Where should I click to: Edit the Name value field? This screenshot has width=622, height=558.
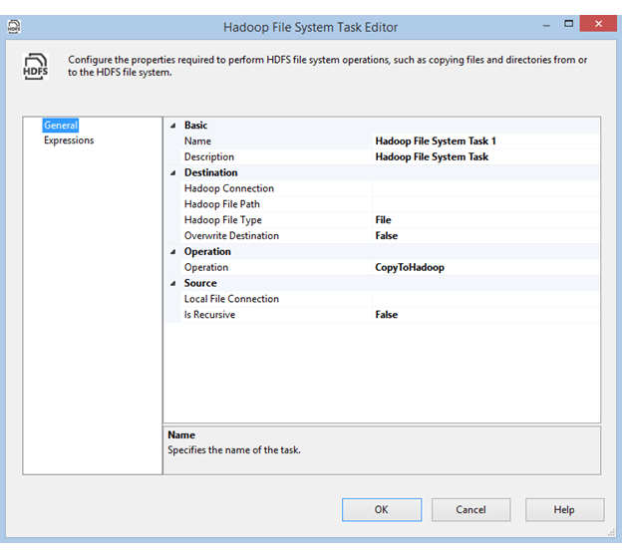486,141
